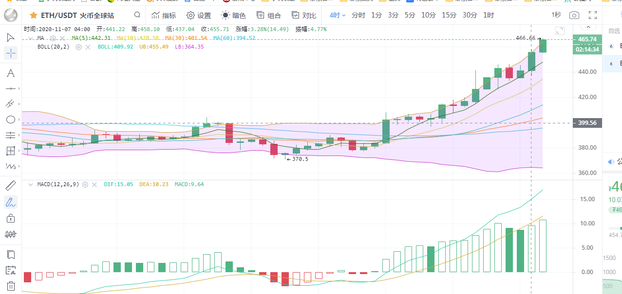Open the 设置 settings panel
The width and height of the screenshot is (622, 294).
coord(199,15)
